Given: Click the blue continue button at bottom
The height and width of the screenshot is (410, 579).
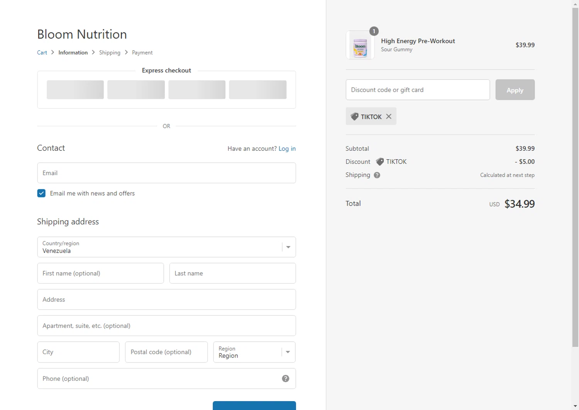Looking at the screenshot, I should 254,405.
